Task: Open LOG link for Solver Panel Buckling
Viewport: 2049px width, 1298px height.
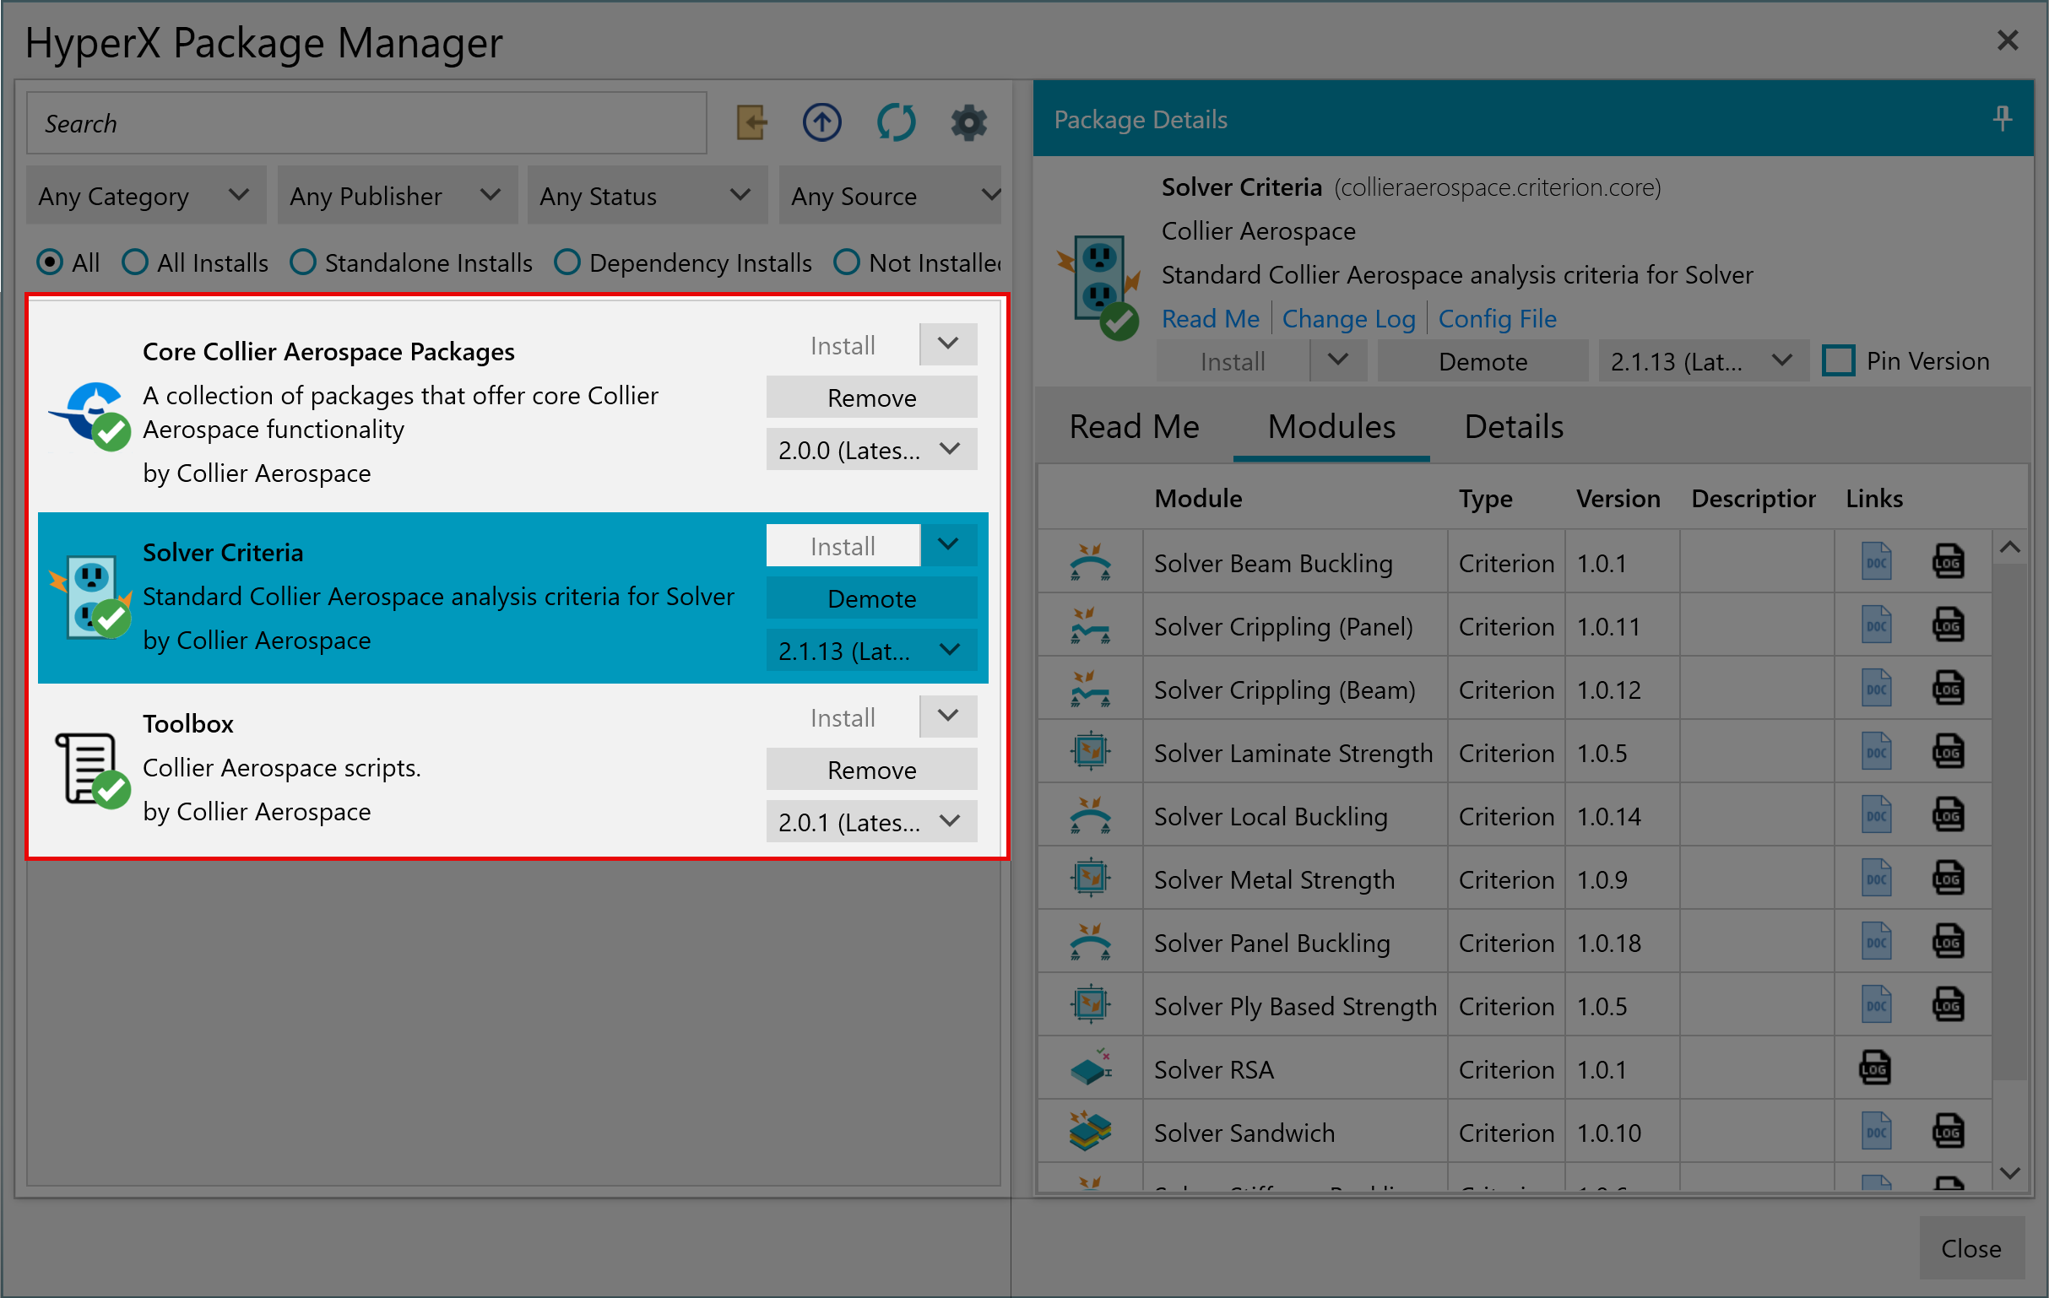Action: click(1948, 942)
